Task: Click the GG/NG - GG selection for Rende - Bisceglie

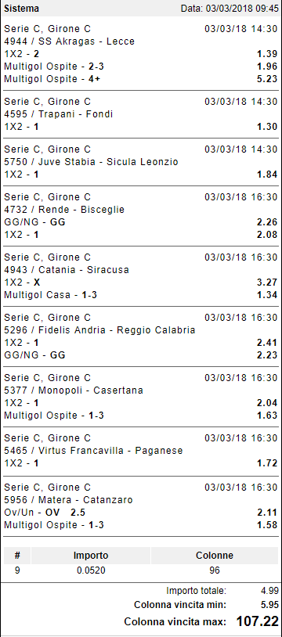Action: point(34,222)
